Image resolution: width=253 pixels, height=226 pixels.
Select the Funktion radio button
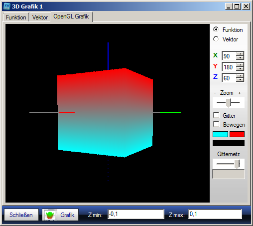click(x=216, y=29)
